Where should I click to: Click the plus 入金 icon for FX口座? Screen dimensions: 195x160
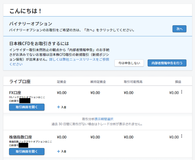click(x=58, y=107)
